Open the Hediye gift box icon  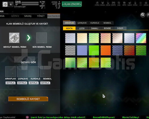(124, 3)
